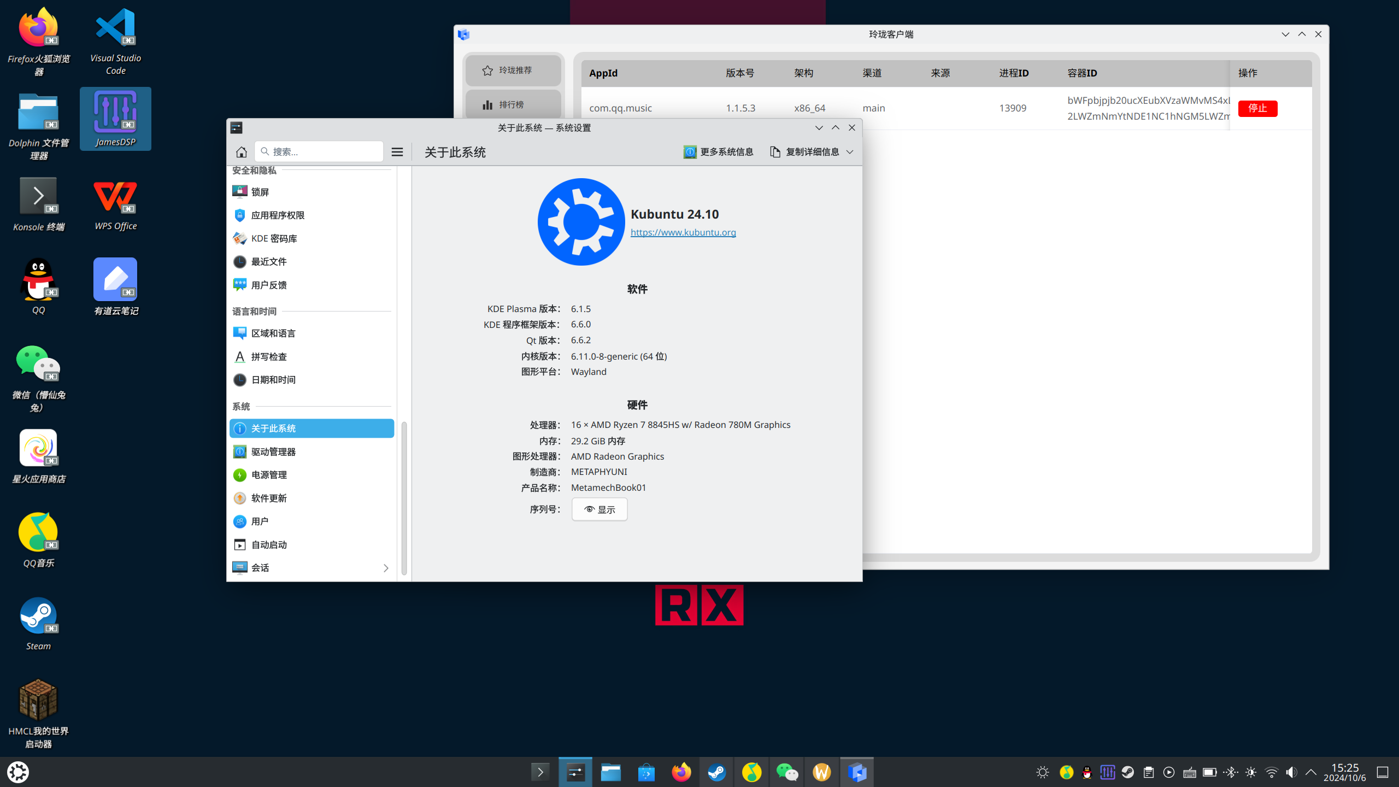This screenshot has width=1399, height=787.
Task: Show the serial number with 显示
Action: [x=599, y=509]
